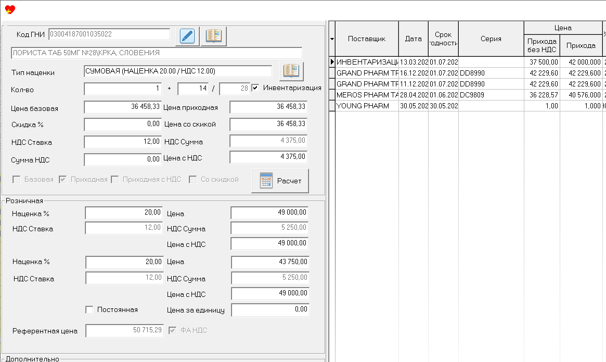606x362 pixels.
Task: Check the Приходная с НДС checkbox
Action: point(115,179)
